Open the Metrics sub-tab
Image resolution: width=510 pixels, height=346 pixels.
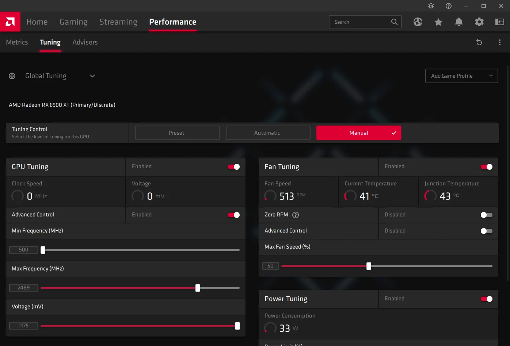click(x=17, y=42)
